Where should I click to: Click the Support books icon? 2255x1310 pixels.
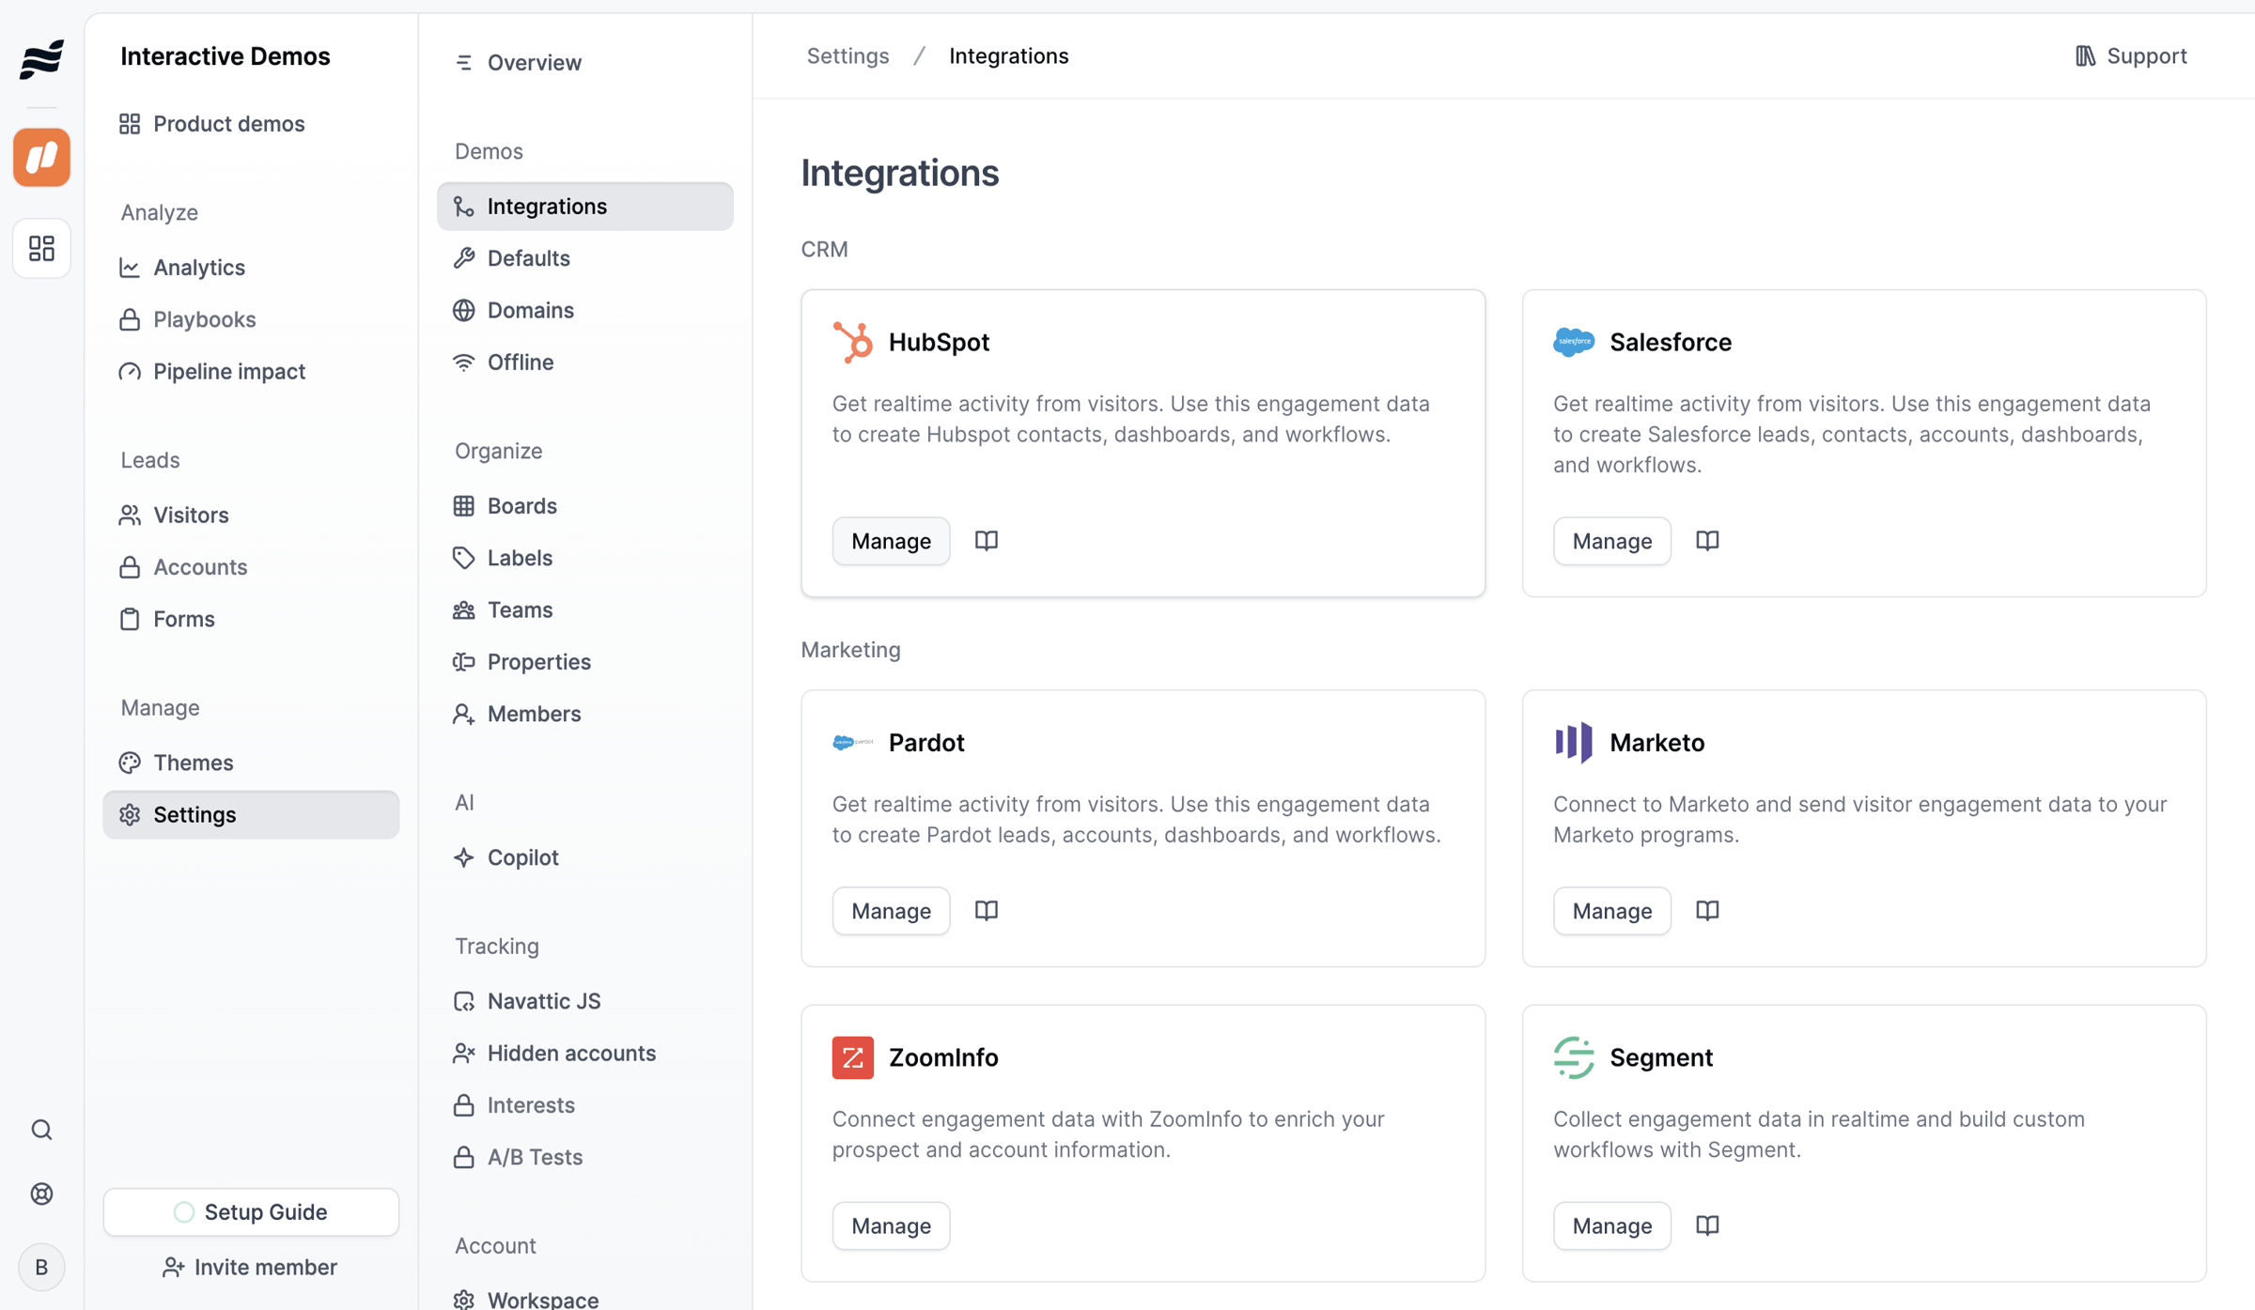click(2085, 56)
